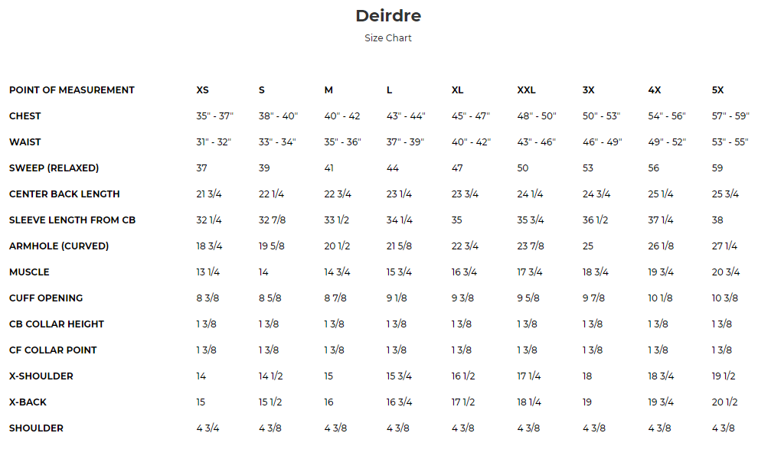Select the XXL size column header
The width and height of the screenshot is (758, 459).
click(x=526, y=90)
